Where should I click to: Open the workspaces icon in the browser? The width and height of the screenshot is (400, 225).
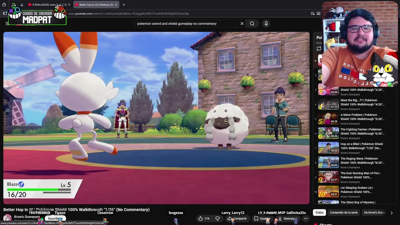pyautogui.click(x=4, y=5)
